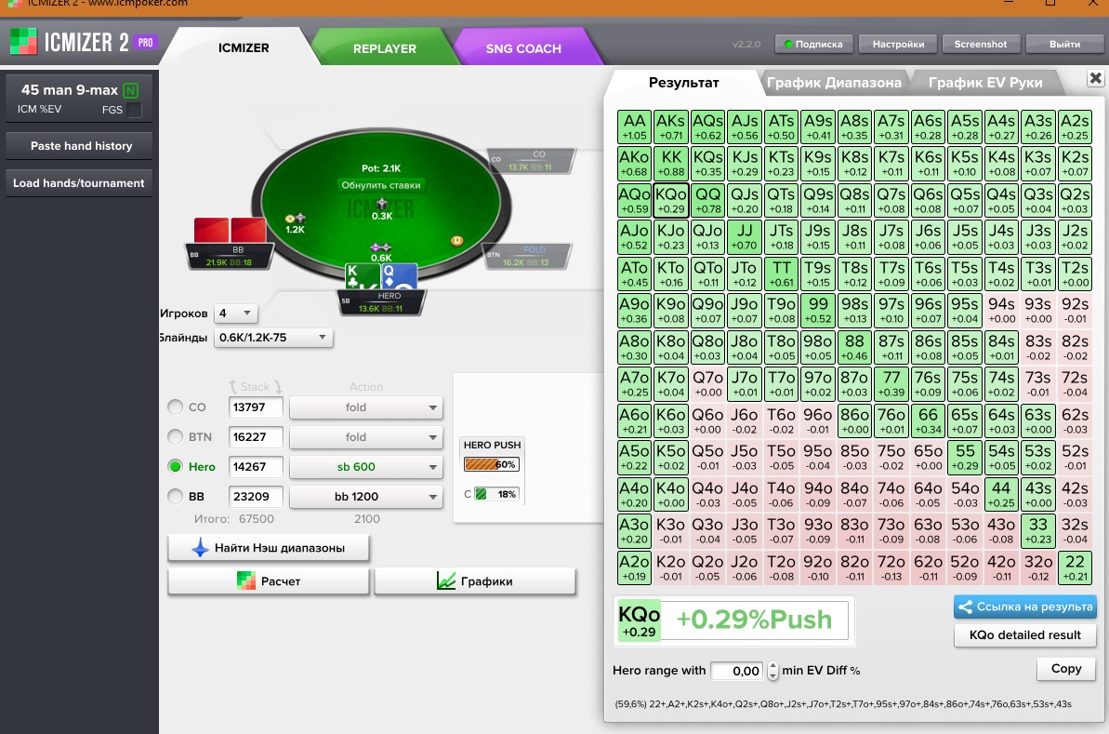The width and height of the screenshot is (1109, 734).
Task: Open Настройки settings
Action: (898, 44)
